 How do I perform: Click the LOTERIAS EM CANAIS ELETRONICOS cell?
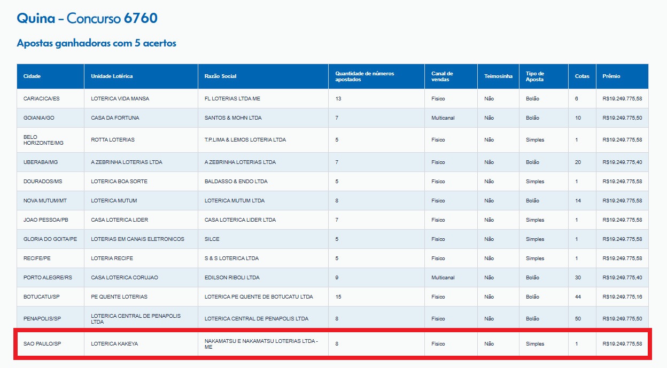point(137,239)
